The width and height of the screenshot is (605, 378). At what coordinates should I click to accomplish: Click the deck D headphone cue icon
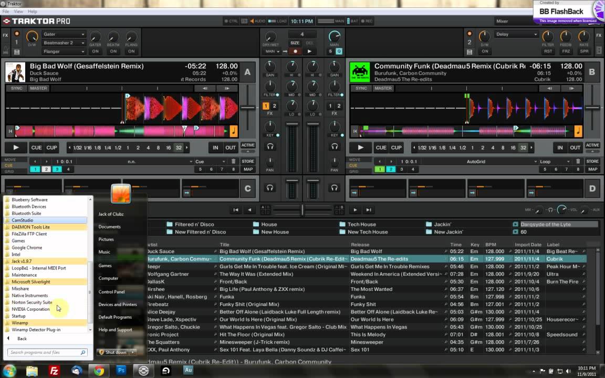pos(334,188)
